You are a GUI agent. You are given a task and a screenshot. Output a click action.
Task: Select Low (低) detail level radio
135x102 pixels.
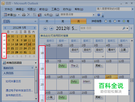pos(106,21)
